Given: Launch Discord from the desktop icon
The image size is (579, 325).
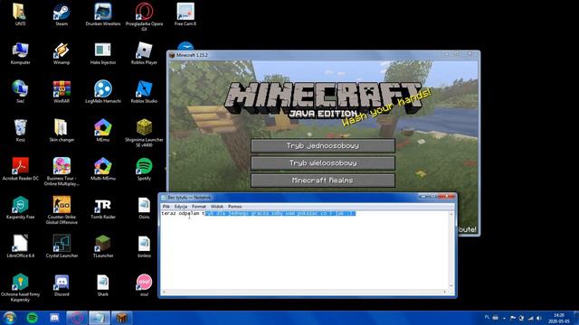Looking at the screenshot, I should point(62,285).
